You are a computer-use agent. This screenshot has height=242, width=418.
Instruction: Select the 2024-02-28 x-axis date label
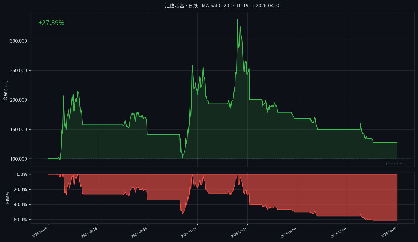pyautogui.click(x=89, y=233)
